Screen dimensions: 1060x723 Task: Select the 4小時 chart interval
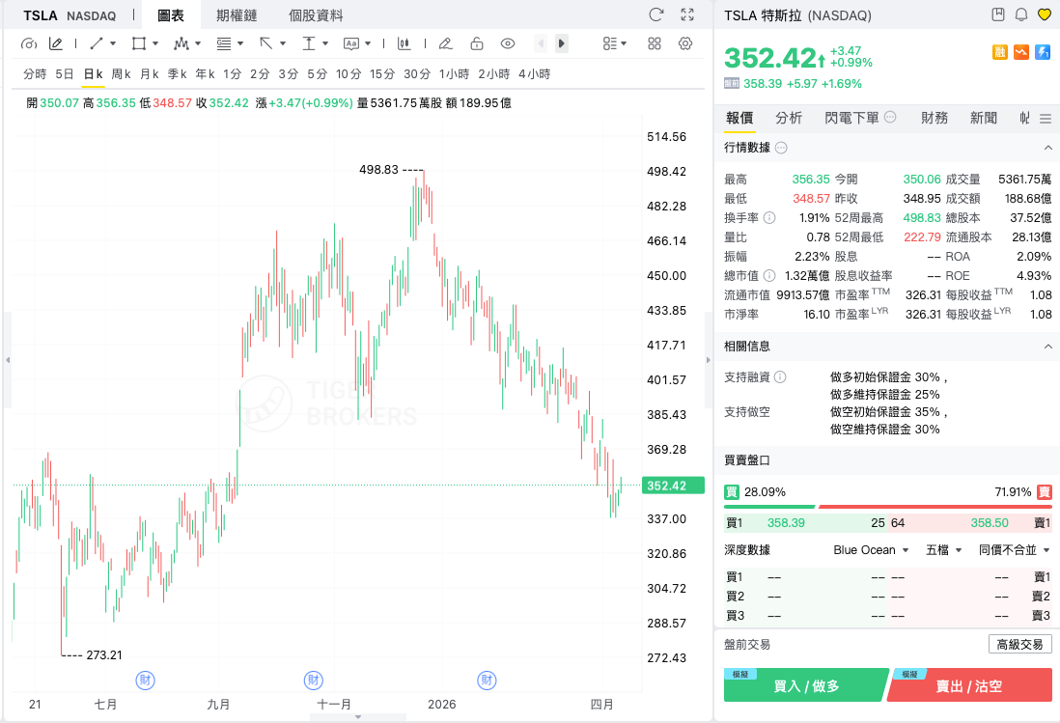534,73
